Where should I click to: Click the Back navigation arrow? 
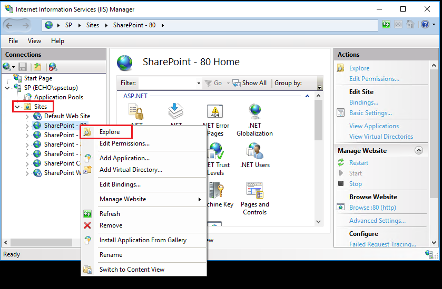[x=9, y=26]
